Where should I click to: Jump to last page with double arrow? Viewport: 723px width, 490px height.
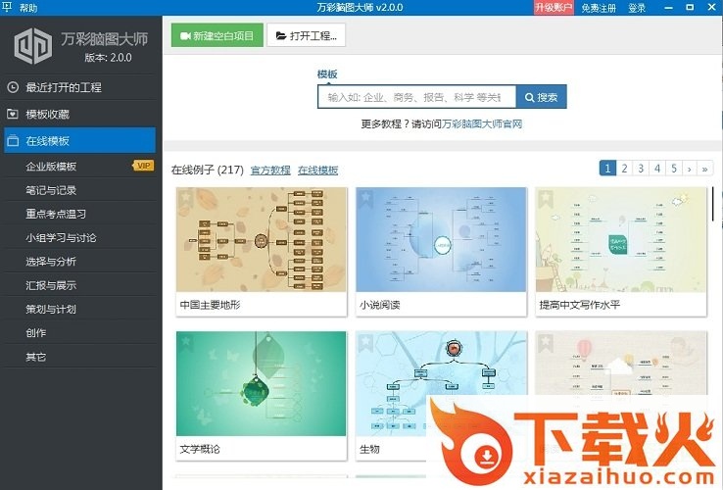(x=705, y=169)
